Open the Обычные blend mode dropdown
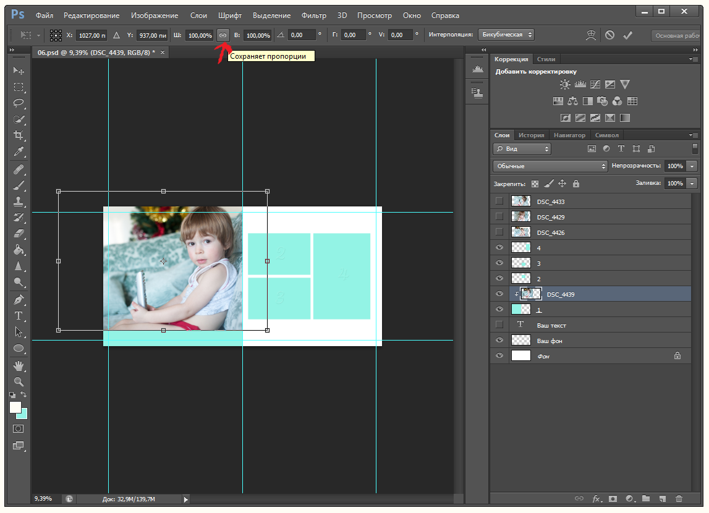709x513 pixels. (x=550, y=166)
